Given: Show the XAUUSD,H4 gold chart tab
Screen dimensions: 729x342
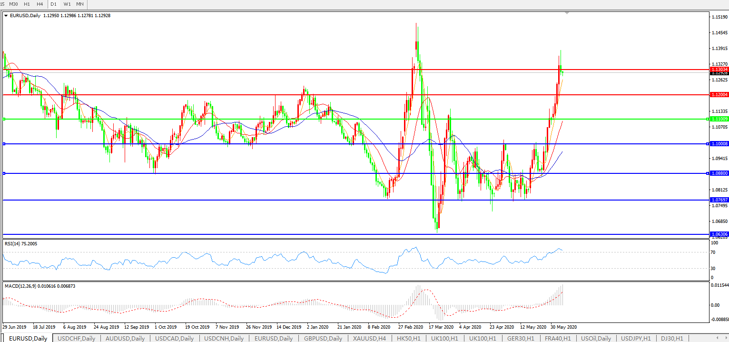Looking at the screenshot, I should click(x=369, y=338).
